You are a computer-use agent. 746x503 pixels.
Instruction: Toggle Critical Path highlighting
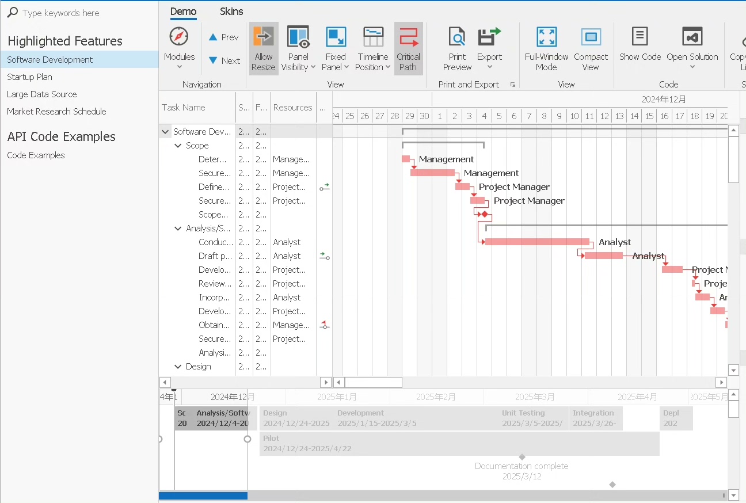pos(408,49)
